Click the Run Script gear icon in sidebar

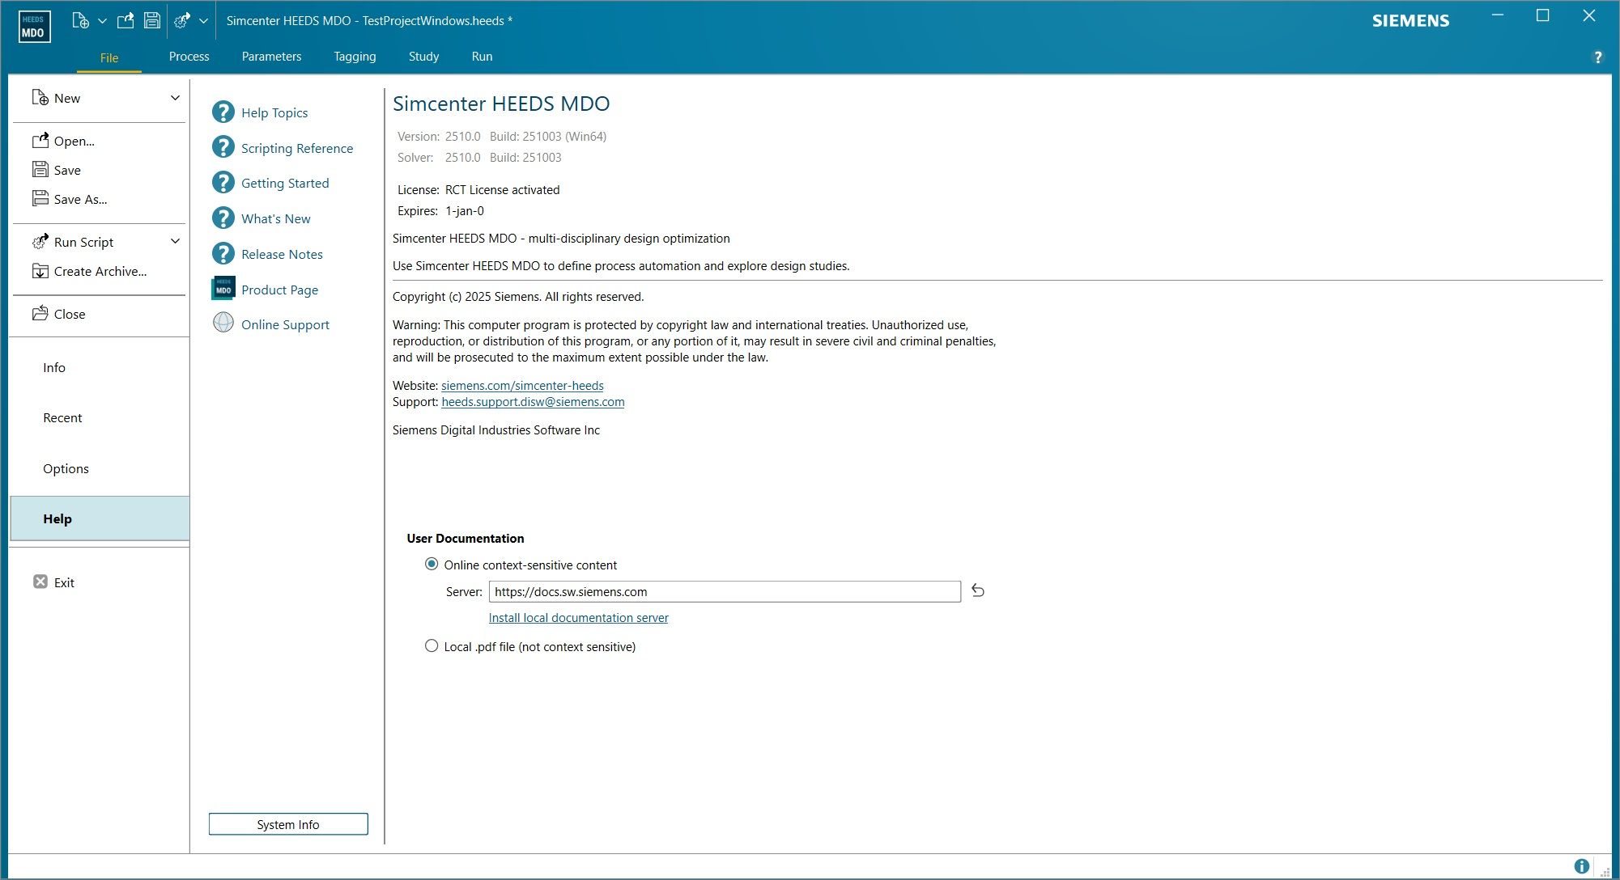(40, 241)
